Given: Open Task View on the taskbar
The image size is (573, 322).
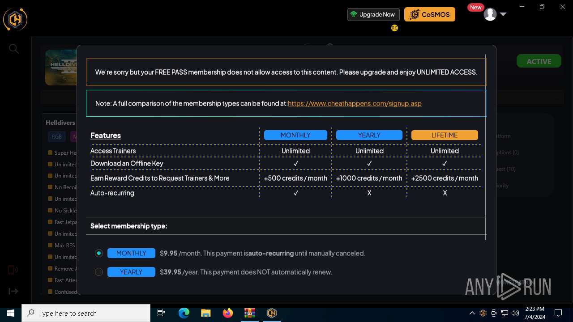Looking at the screenshot, I should (161, 313).
